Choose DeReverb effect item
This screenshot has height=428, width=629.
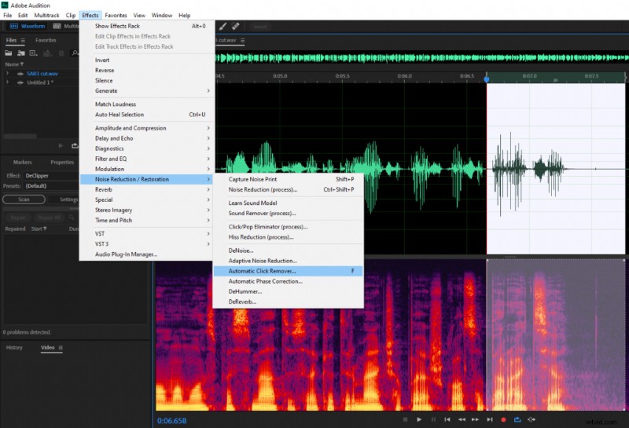(289, 302)
